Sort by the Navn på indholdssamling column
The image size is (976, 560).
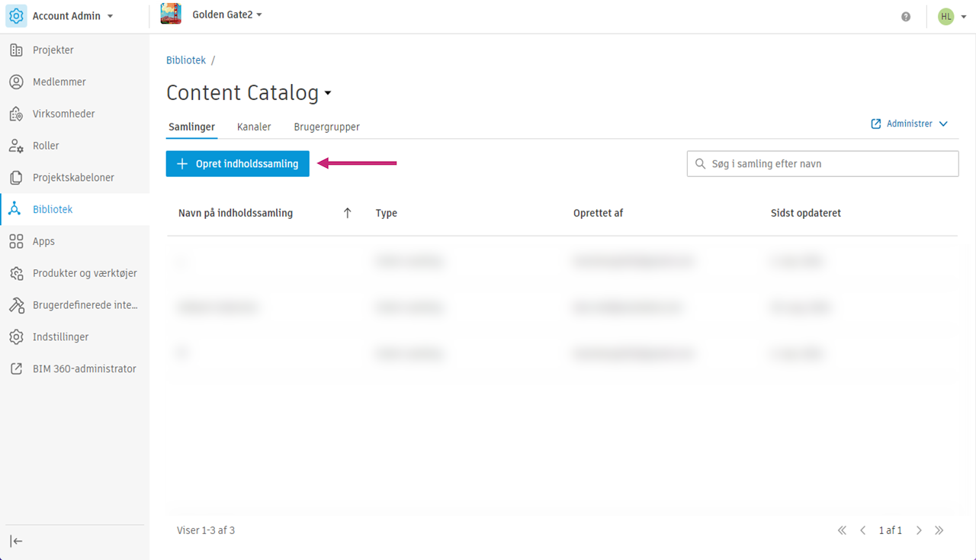236,214
